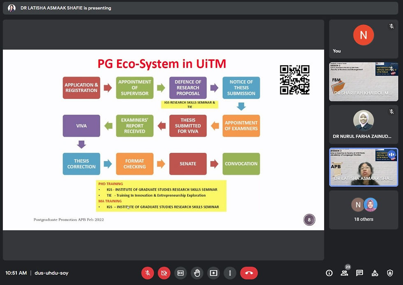The image size is (403, 285).
Task: Click the red 'SENATE' box
Action: coord(188,164)
